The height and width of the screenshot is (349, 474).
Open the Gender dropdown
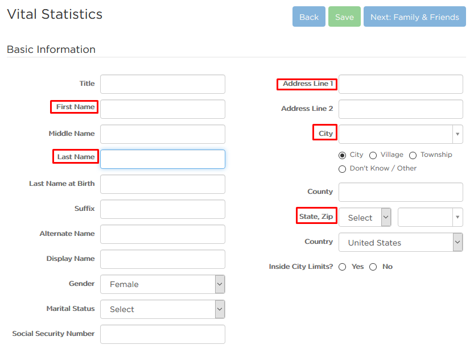[163, 284]
